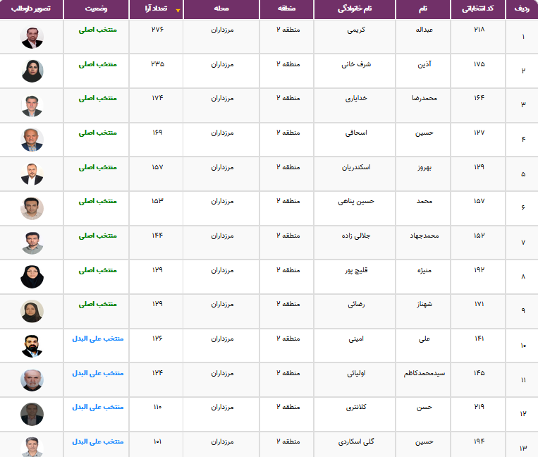Image resolution: width=538 pixels, height=457 pixels.
Task: Click row number ۱۲ cell
Action: pos(523,414)
